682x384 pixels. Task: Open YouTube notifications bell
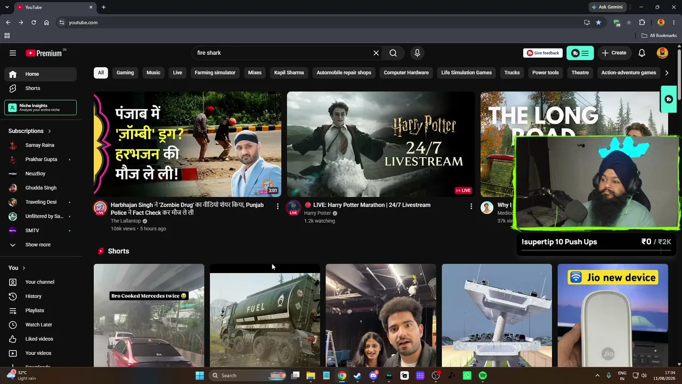pos(642,53)
